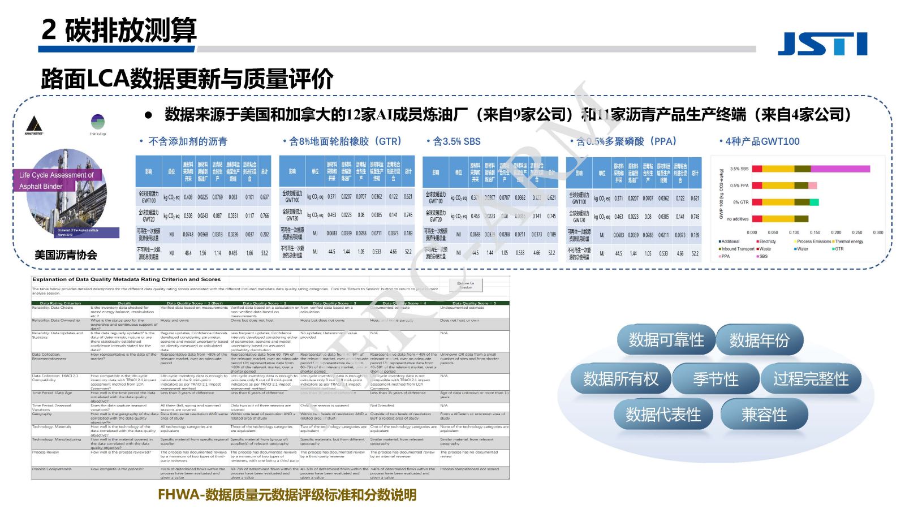The height and width of the screenshot is (509, 905).
Task: Click the Inbound Transport legend entry
Action: [x=736, y=249]
